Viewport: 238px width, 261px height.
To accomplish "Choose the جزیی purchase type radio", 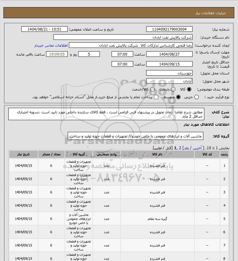I will click(197, 97).
